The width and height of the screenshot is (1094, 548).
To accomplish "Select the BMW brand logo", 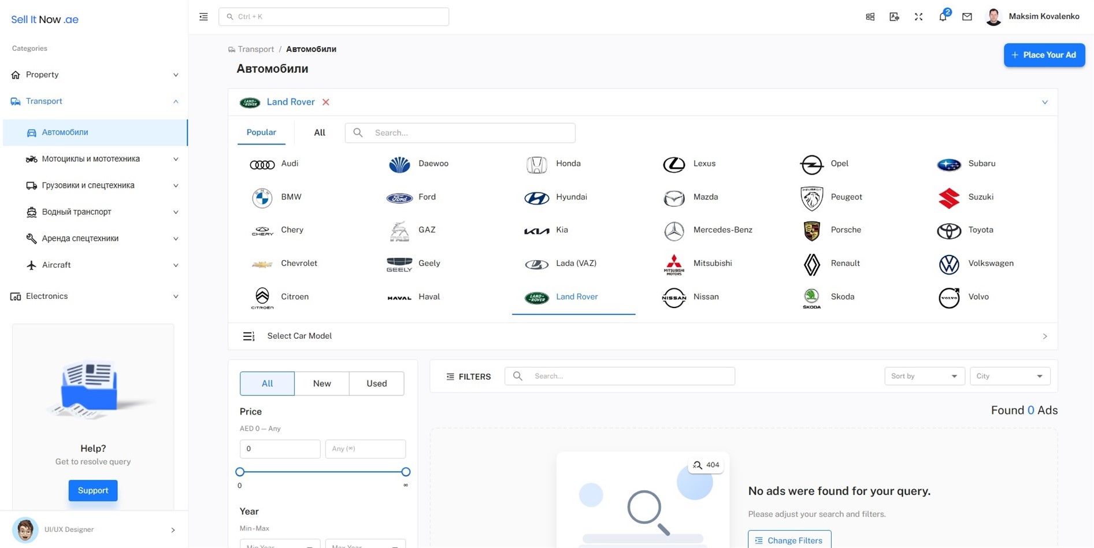I will [262, 198].
